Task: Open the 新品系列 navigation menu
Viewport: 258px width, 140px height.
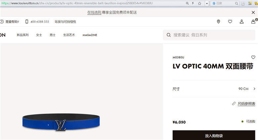Action: coord(23,35)
